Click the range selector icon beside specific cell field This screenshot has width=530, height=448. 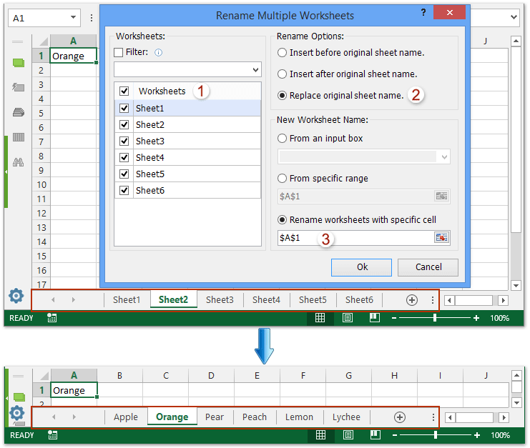[441, 238]
